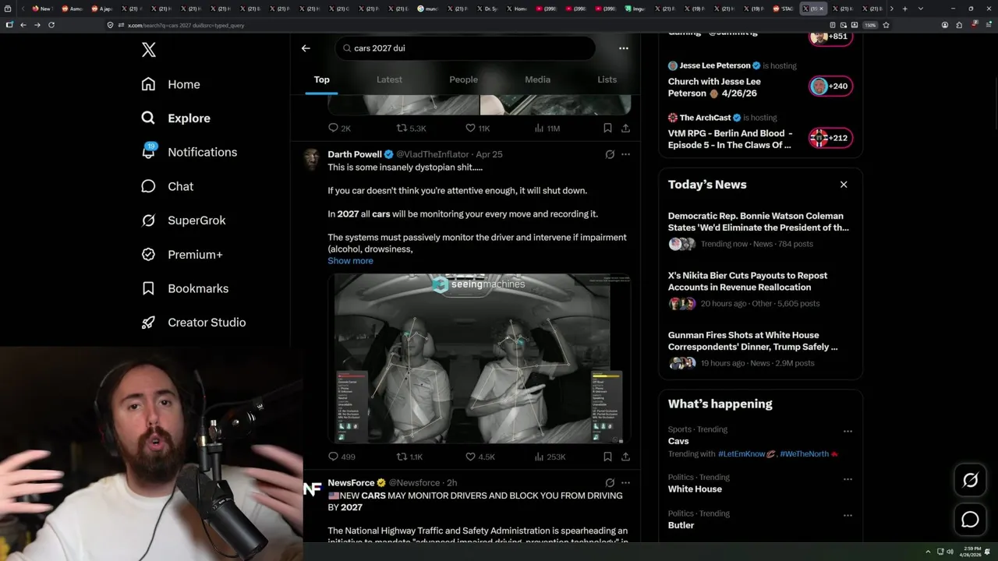The height and width of the screenshot is (561, 998).
Task: Open Bookmarks in the sidebar
Action: (185, 288)
